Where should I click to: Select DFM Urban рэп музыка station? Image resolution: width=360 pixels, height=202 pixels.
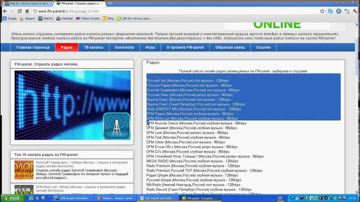pos(186,142)
